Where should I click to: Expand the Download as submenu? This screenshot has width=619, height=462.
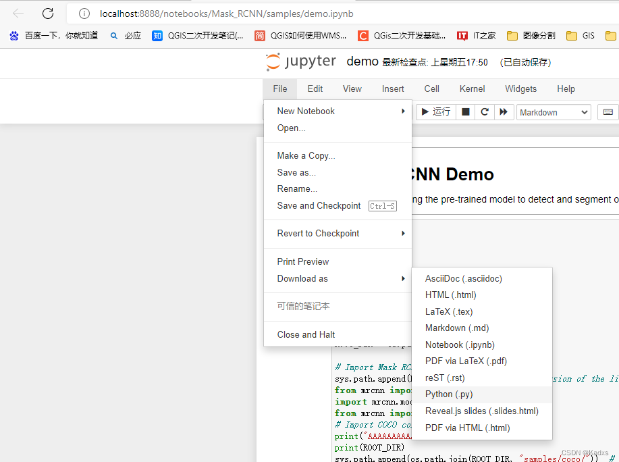(x=338, y=278)
